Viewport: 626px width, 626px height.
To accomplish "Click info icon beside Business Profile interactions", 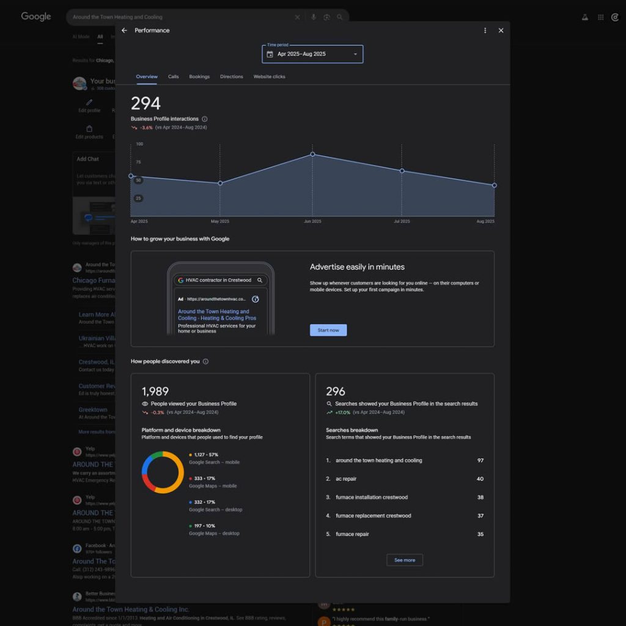I will coord(205,119).
